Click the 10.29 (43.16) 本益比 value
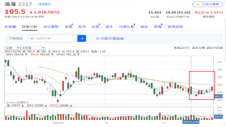This screenshot has height=127, width=226. pyautogui.click(x=178, y=13)
